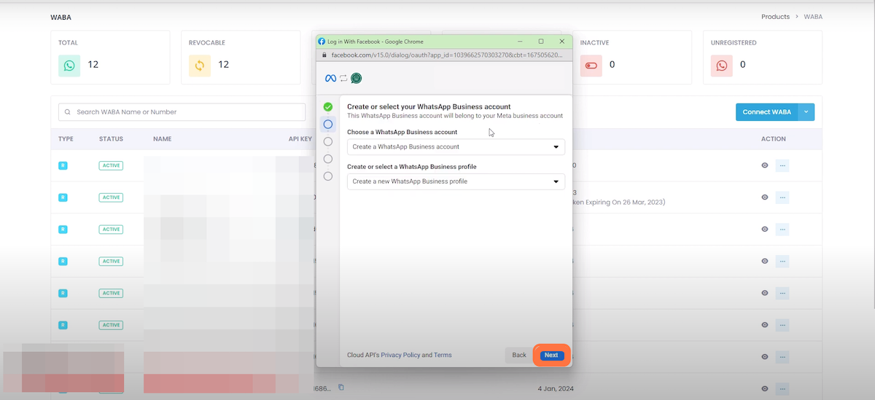The image size is (875, 400).
Task: Focus the Search WABA Name or Number field
Action: (x=182, y=112)
